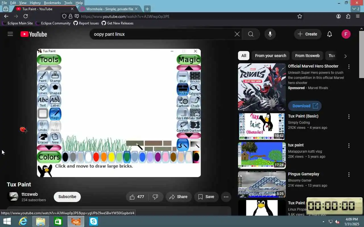
Task: Open options menu for tux paint video
Action: (349, 146)
